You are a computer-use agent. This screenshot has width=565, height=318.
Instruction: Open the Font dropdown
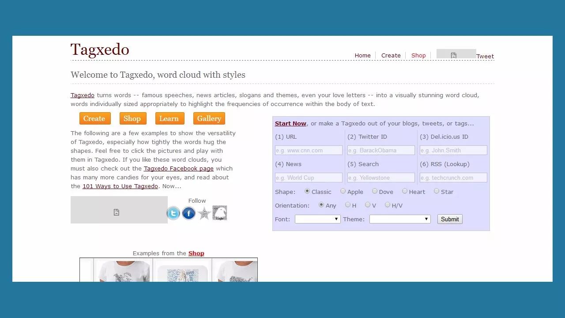pyautogui.click(x=318, y=219)
